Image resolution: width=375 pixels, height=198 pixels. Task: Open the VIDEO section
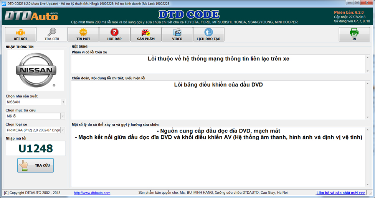coord(177,34)
